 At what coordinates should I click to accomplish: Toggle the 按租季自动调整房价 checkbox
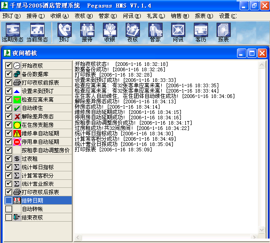[8, 150]
